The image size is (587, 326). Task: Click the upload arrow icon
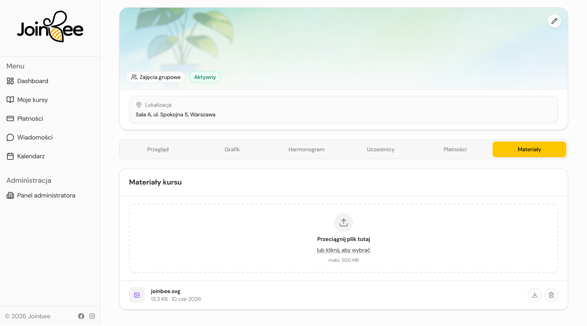click(343, 223)
